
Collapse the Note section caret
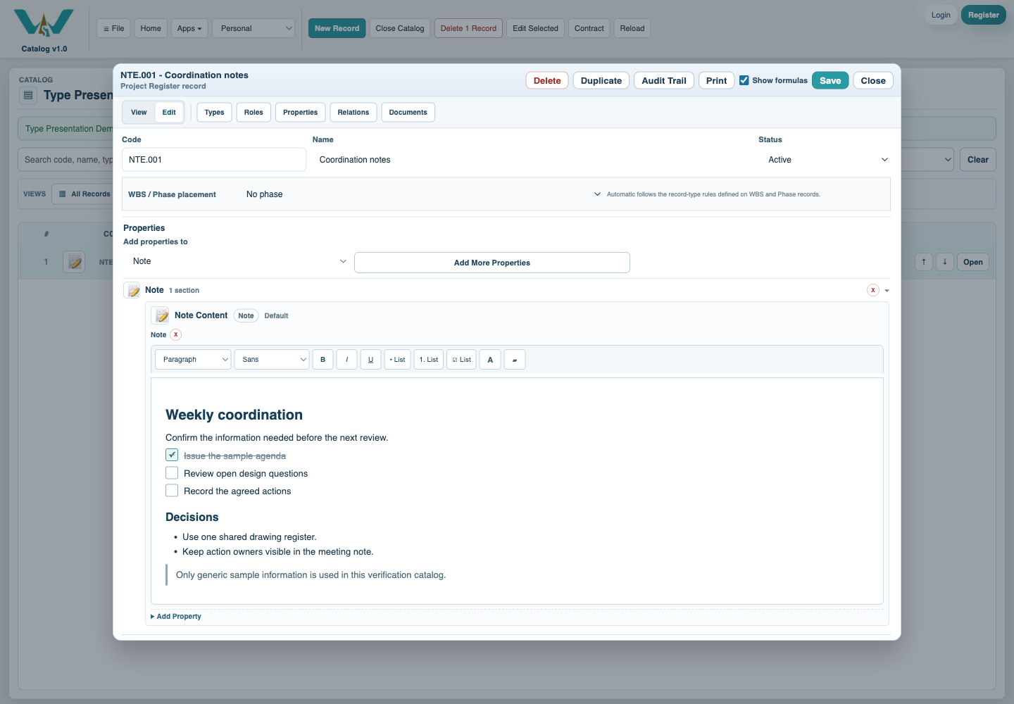tap(887, 291)
